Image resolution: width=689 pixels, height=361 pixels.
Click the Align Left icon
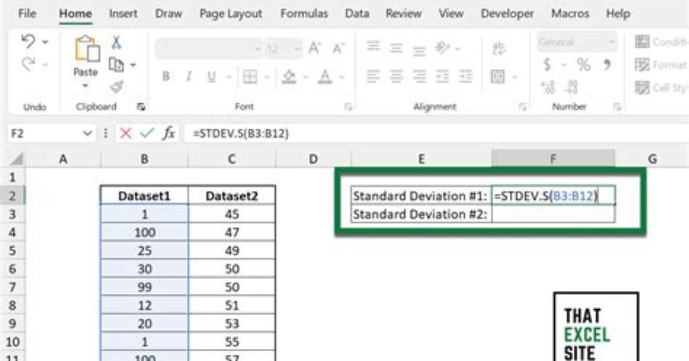pyautogui.click(x=373, y=77)
